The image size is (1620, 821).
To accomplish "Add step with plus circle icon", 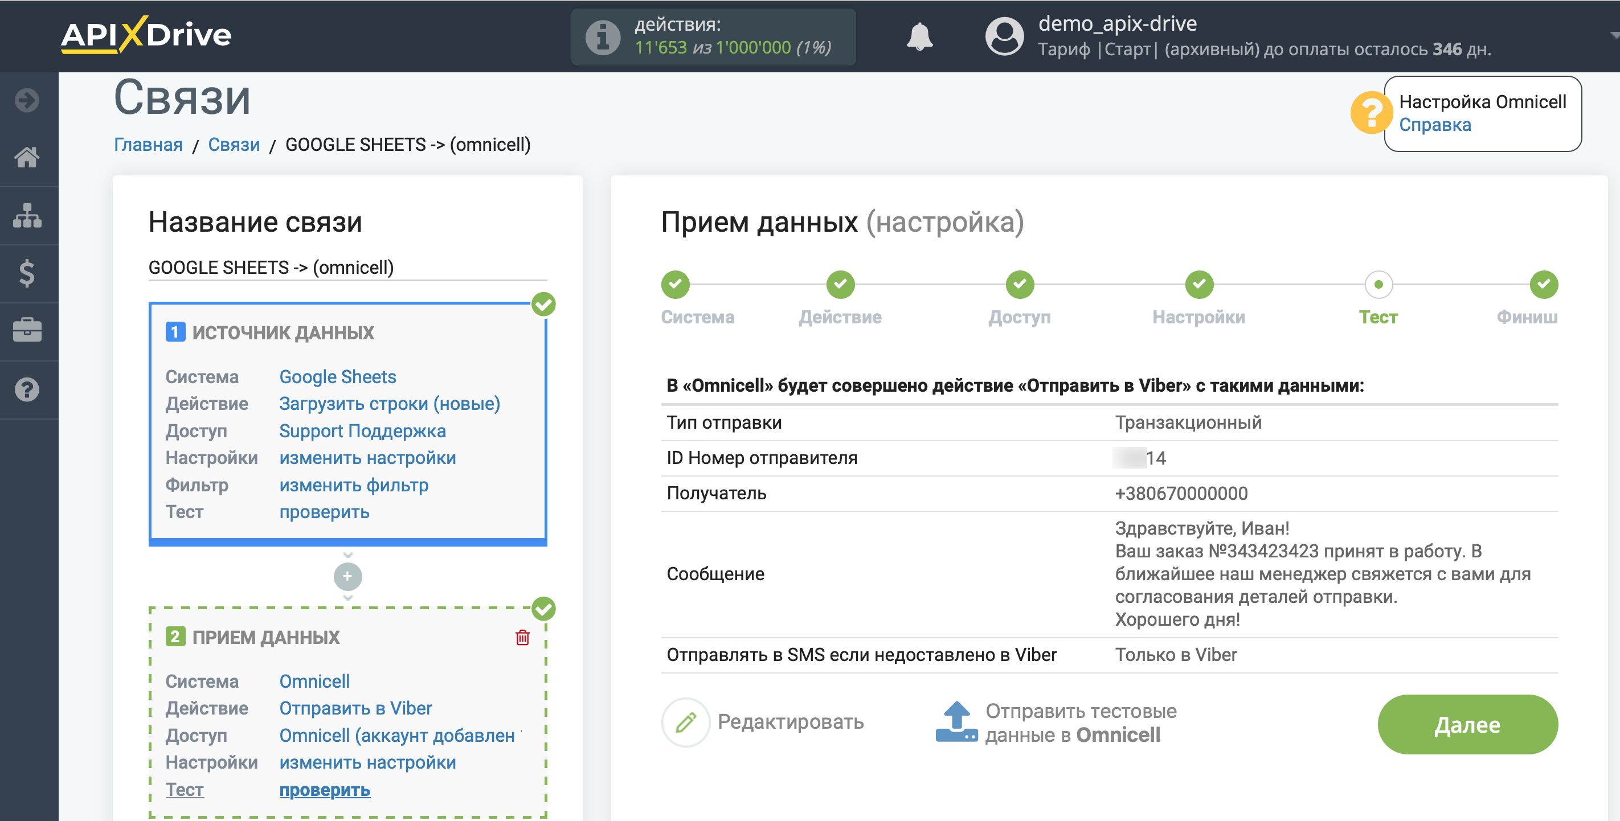I will tap(348, 576).
